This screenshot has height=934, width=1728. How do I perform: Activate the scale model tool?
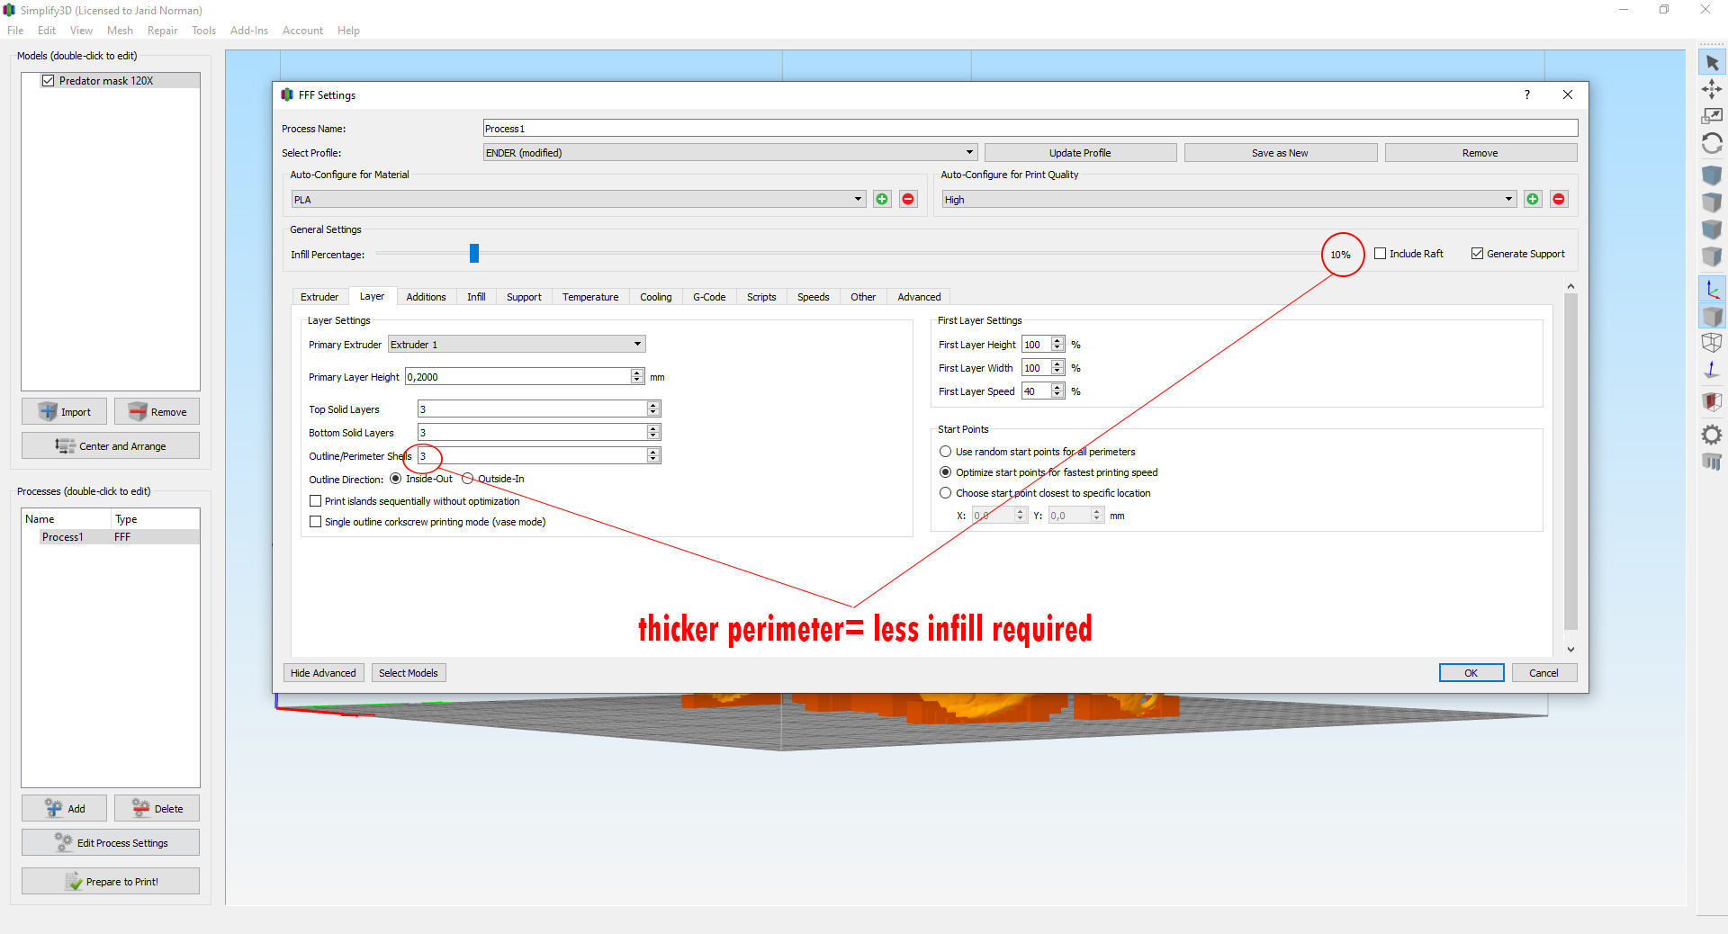1712,116
